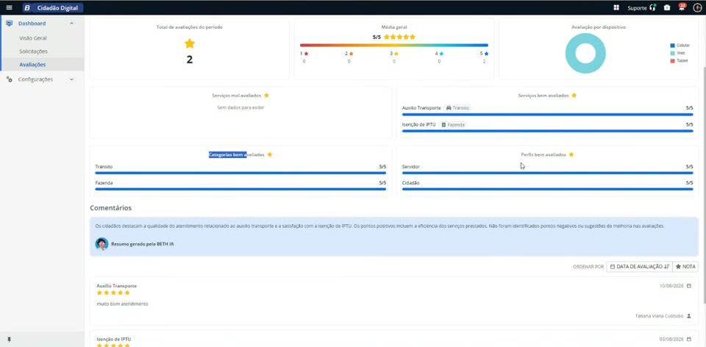
Task: Click the Trânsito category progress bar
Action: coord(241,173)
